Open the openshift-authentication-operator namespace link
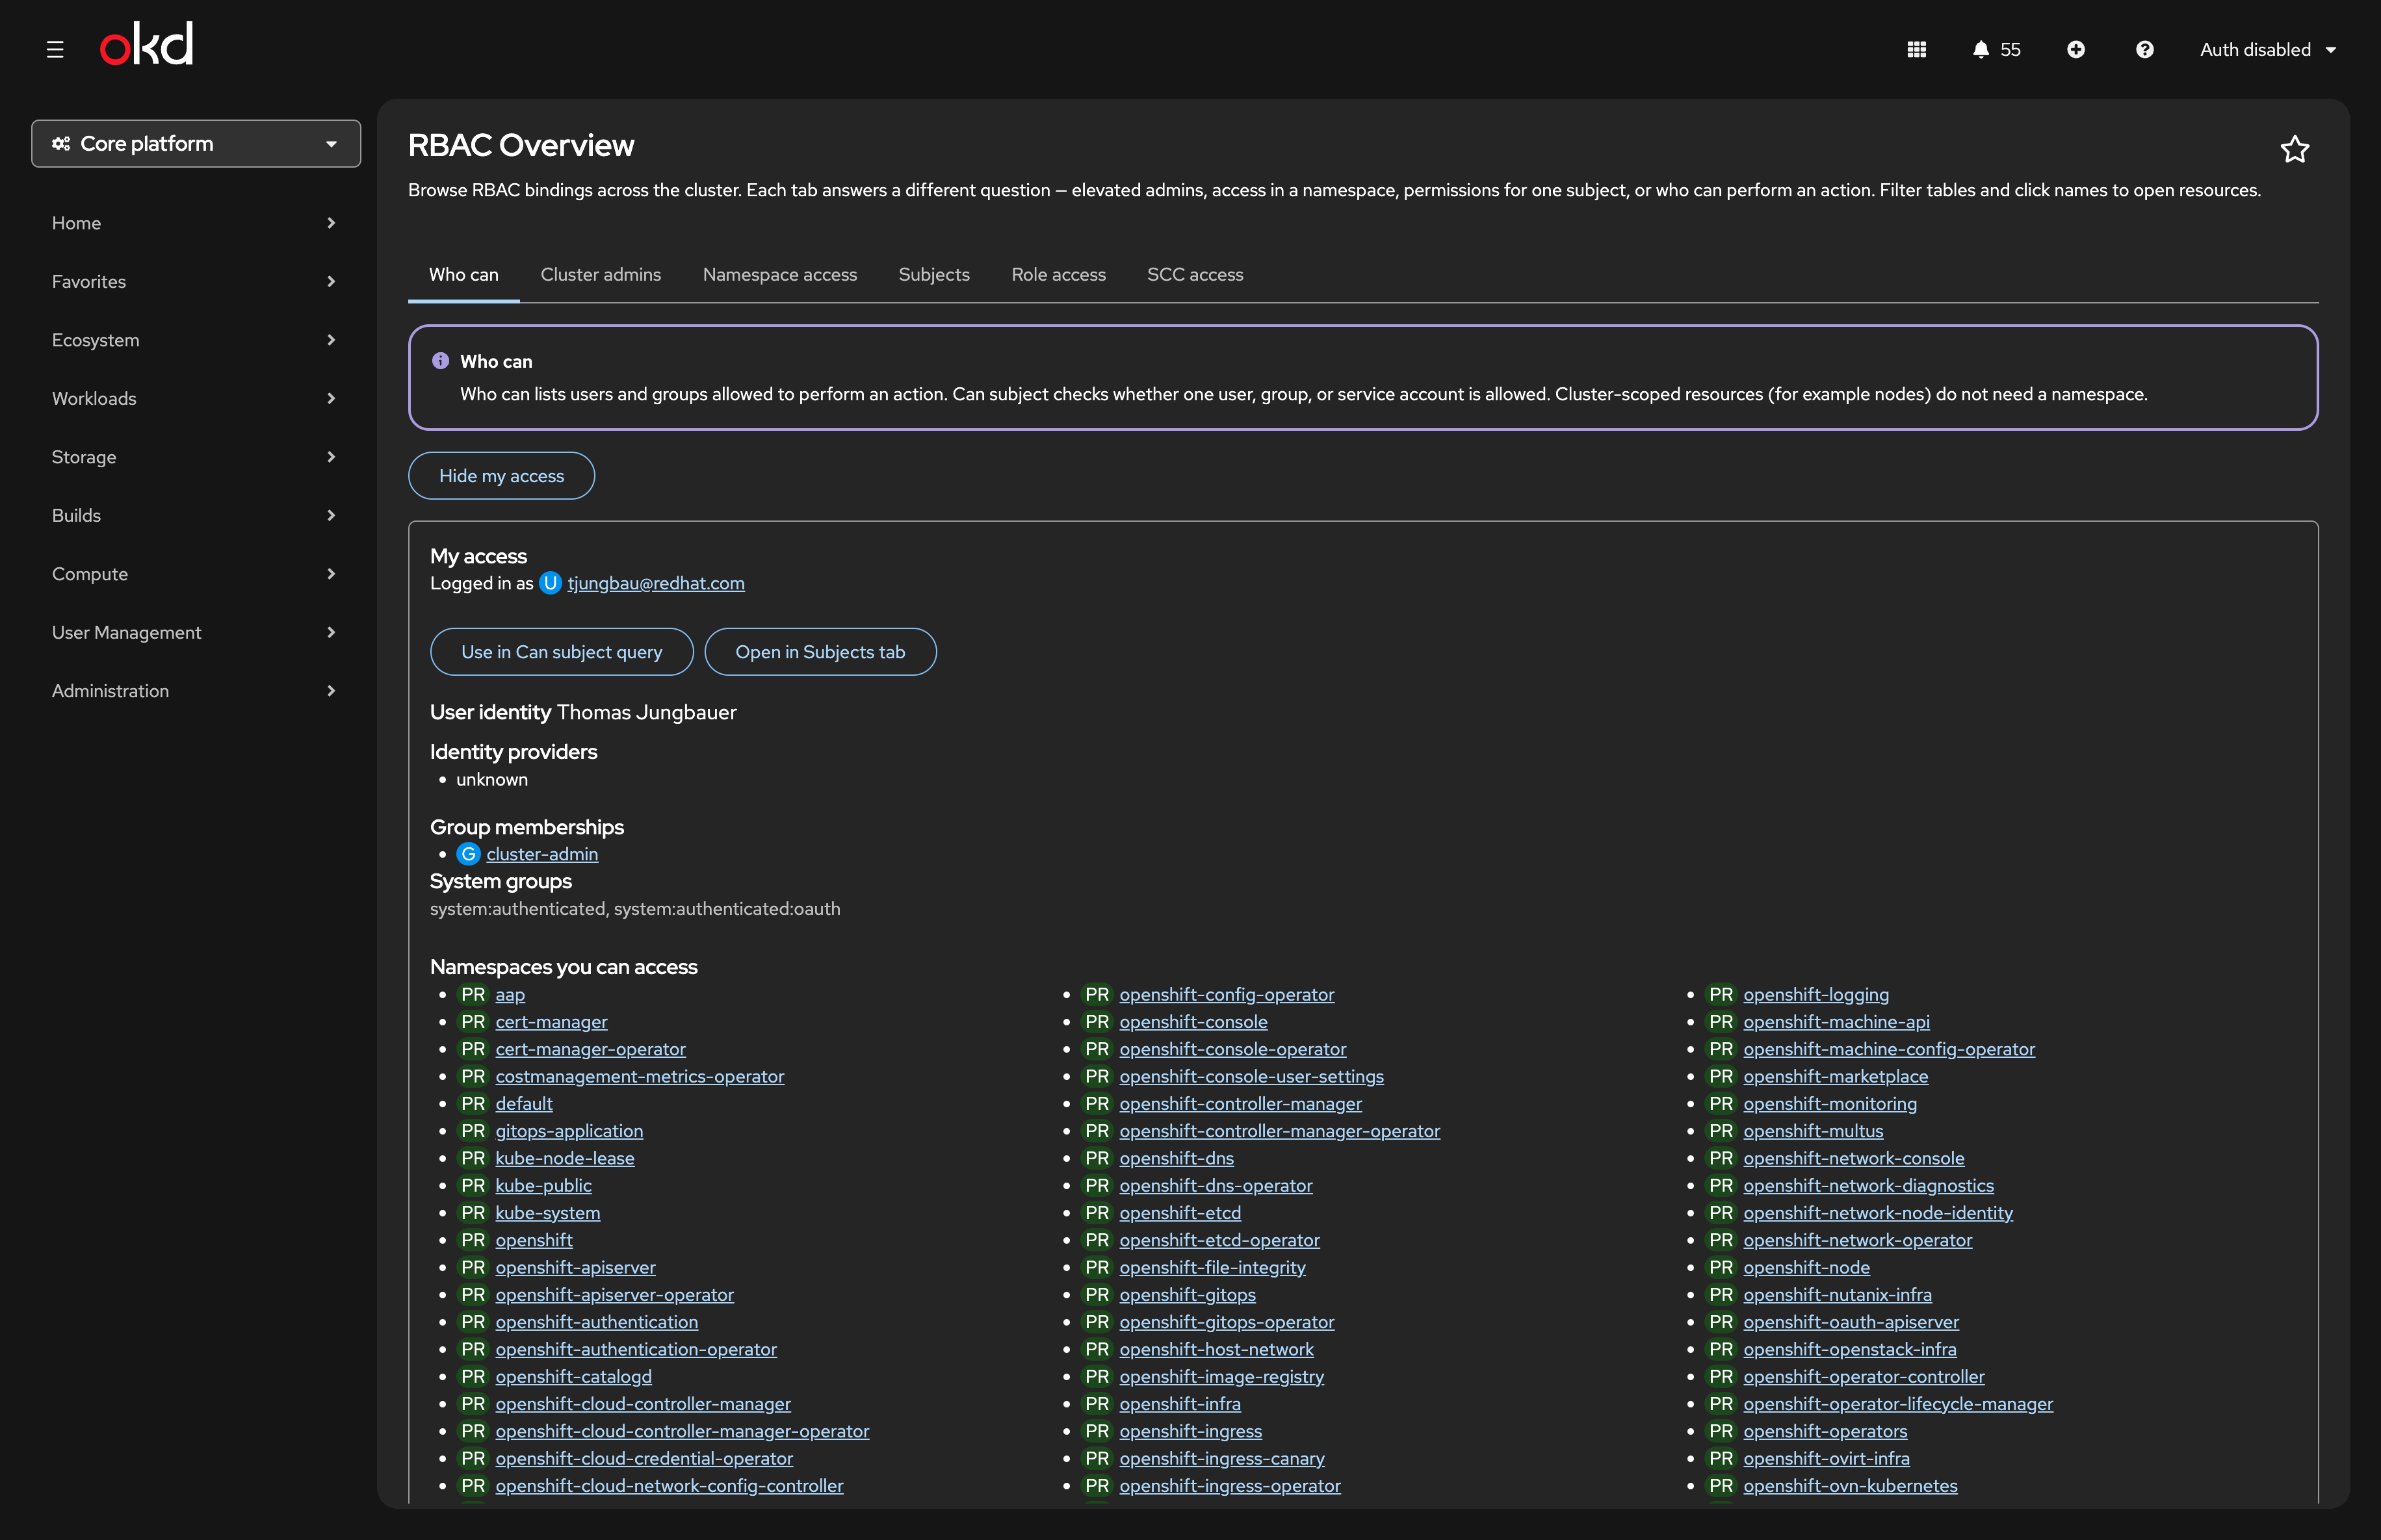Screen dimensions: 2381x1540 click(635, 1350)
